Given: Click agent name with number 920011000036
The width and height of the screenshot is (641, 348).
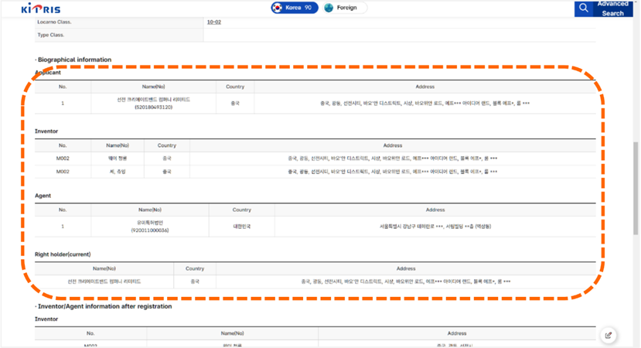Looking at the screenshot, I should 150,226.
